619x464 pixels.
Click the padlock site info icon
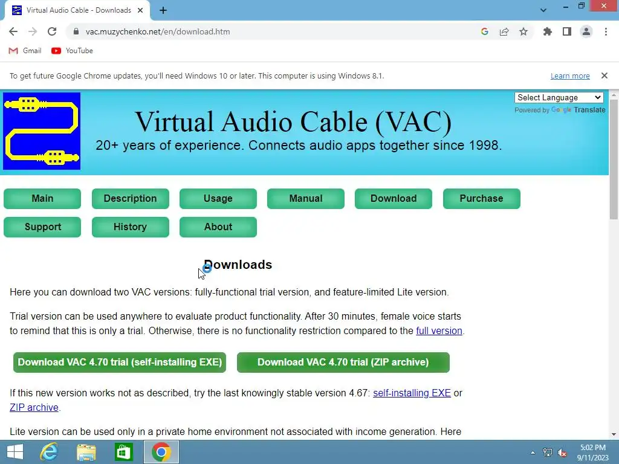(x=76, y=31)
